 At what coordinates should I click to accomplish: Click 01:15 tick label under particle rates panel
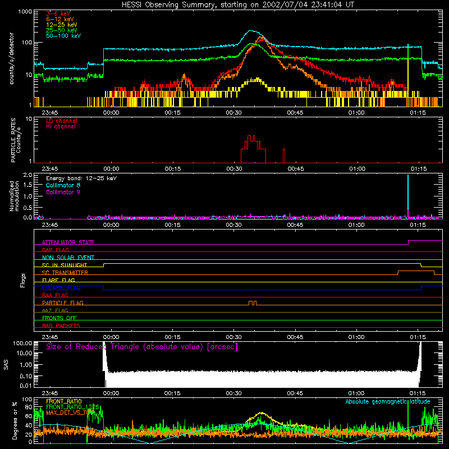pos(419,169)
